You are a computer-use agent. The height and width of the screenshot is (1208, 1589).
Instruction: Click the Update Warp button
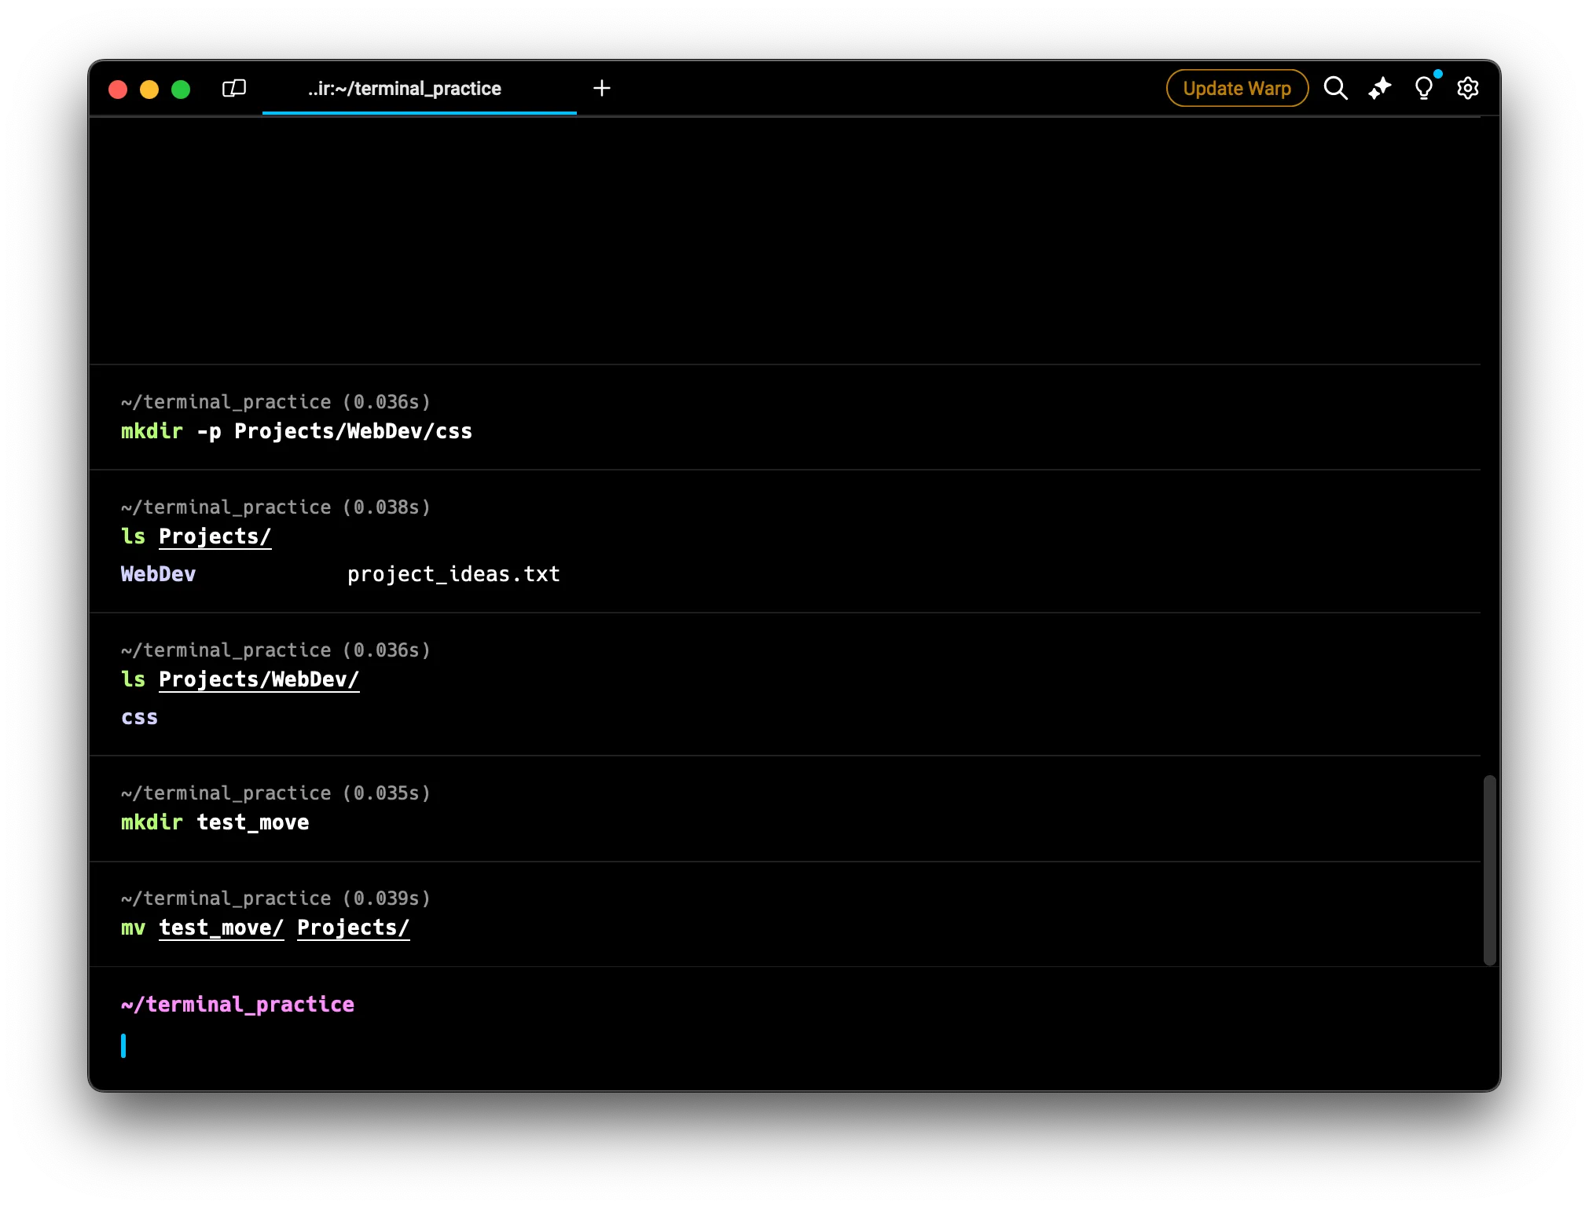[x=1237, y=88]
